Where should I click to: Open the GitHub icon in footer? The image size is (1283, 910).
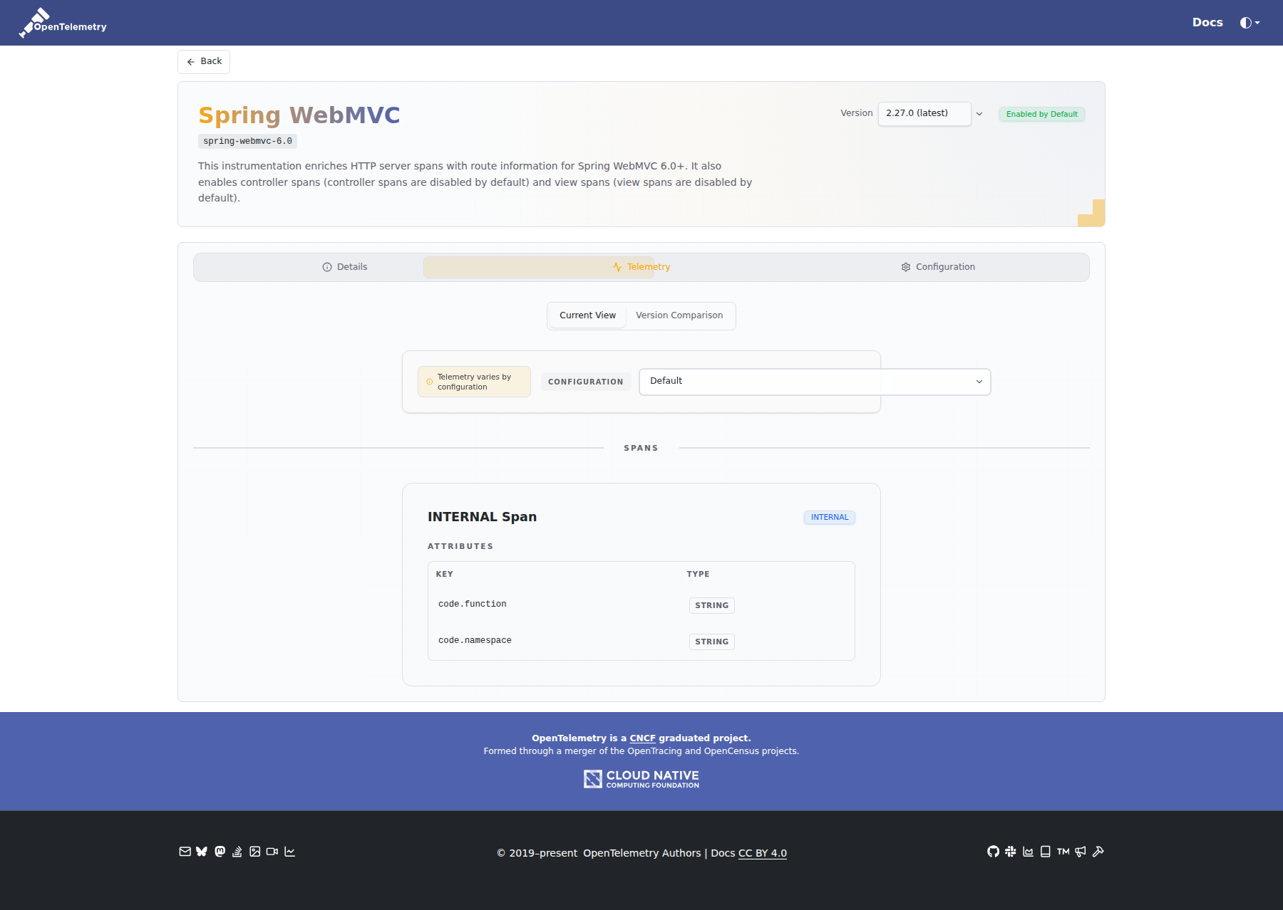(x=993, y=852)
